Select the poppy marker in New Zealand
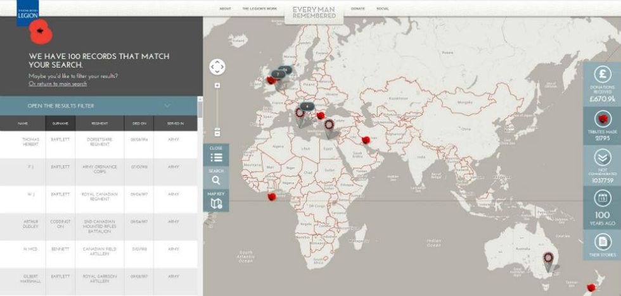Viewport: 621px width, 296px height. 591,287
